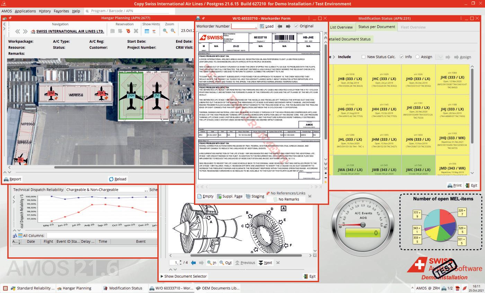
Task: Click the navigate-forward double chevron in Hangar Planning
Action: click(x=25, y=31)
